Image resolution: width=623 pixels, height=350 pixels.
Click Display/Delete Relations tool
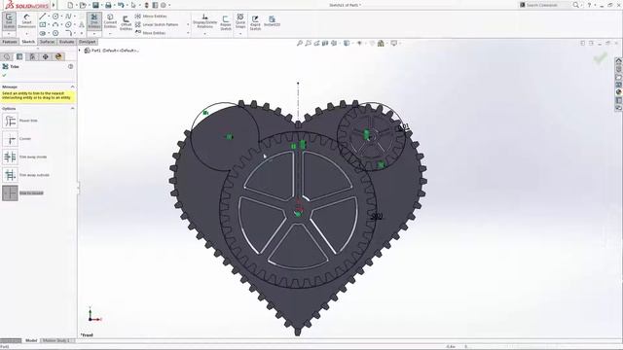pos(205,20)
